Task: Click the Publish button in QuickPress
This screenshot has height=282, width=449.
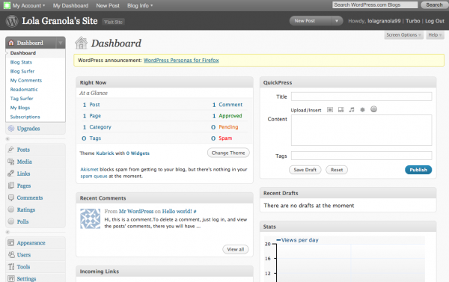Action: point(418,170)
